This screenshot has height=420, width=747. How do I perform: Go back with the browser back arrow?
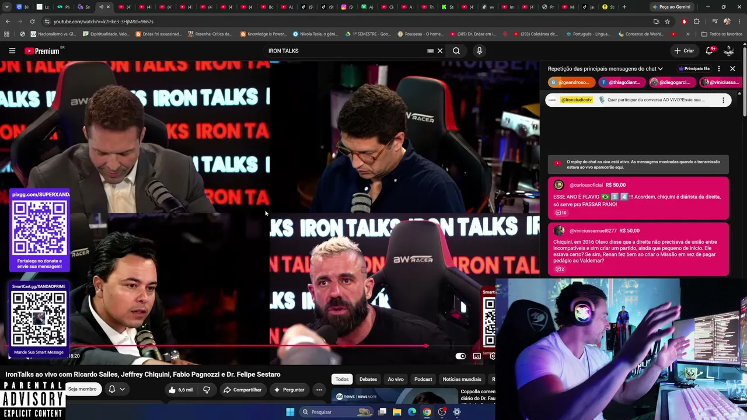tap(8, 22)
